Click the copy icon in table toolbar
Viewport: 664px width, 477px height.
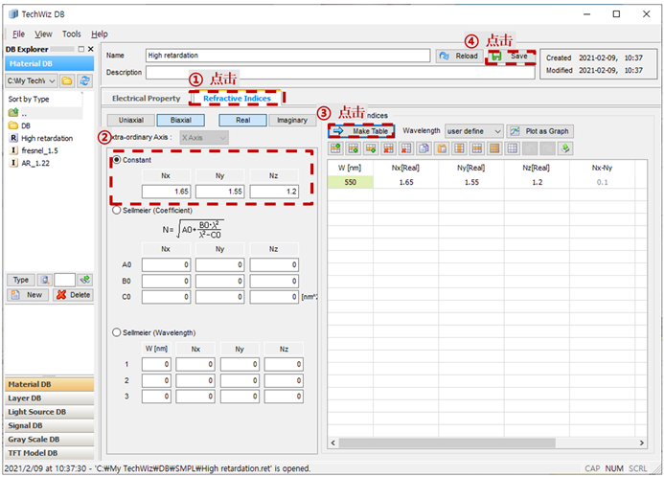click(424, 148)
